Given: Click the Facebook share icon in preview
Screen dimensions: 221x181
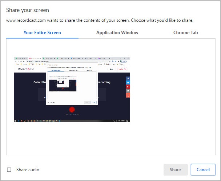Looking at the screenshot, I should [128, 78].
